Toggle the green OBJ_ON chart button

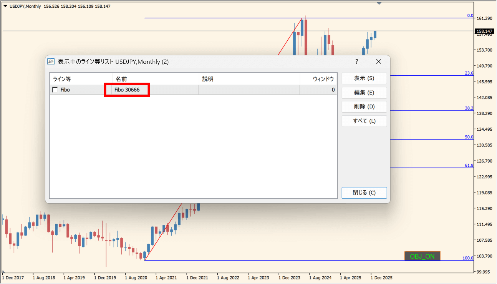pyautogui.click(x=422, y=256)
